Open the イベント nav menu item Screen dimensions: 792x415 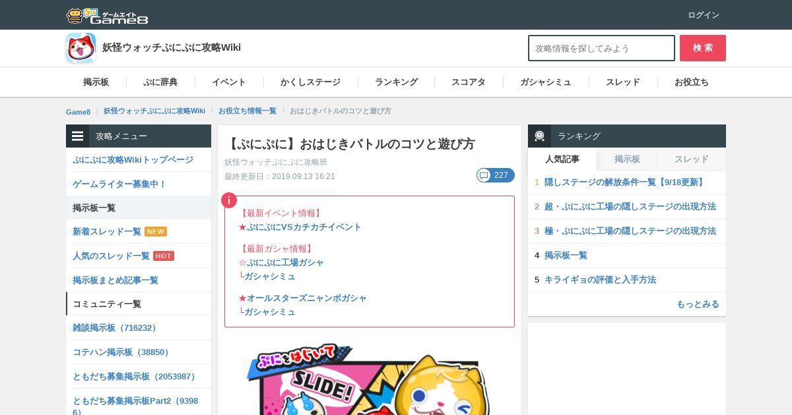tap(229, 82)
